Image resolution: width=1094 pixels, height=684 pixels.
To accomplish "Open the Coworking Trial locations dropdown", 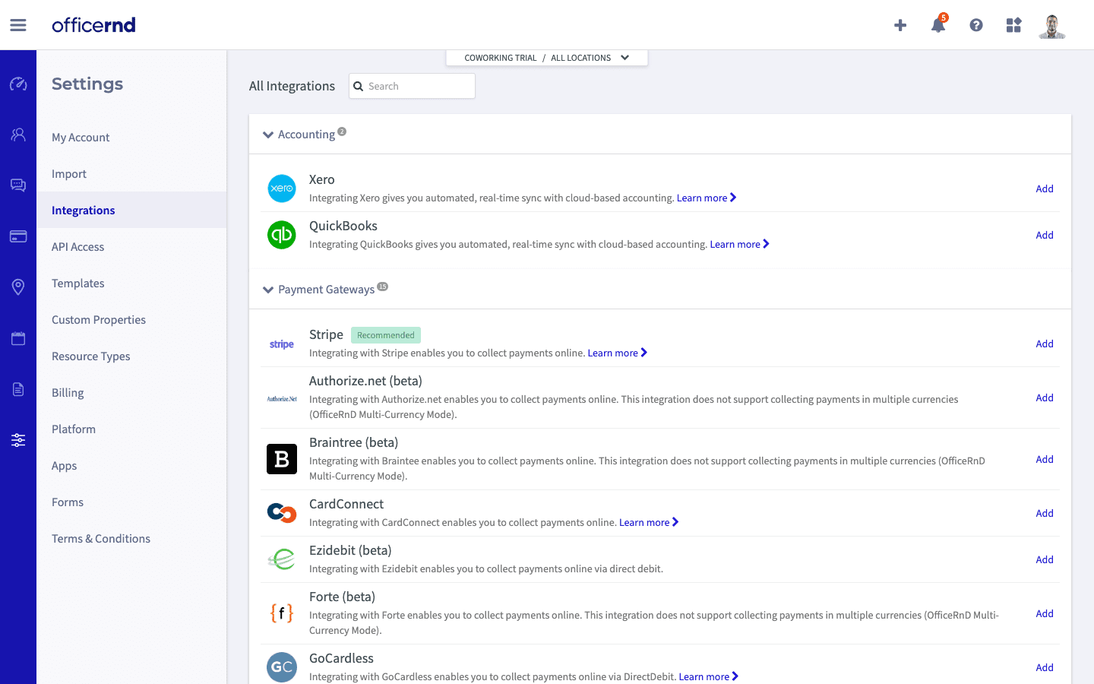I will (x=547, y=58).
